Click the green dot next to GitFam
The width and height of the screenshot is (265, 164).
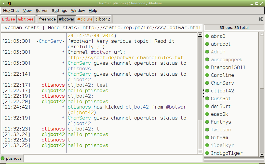point(207,137)
